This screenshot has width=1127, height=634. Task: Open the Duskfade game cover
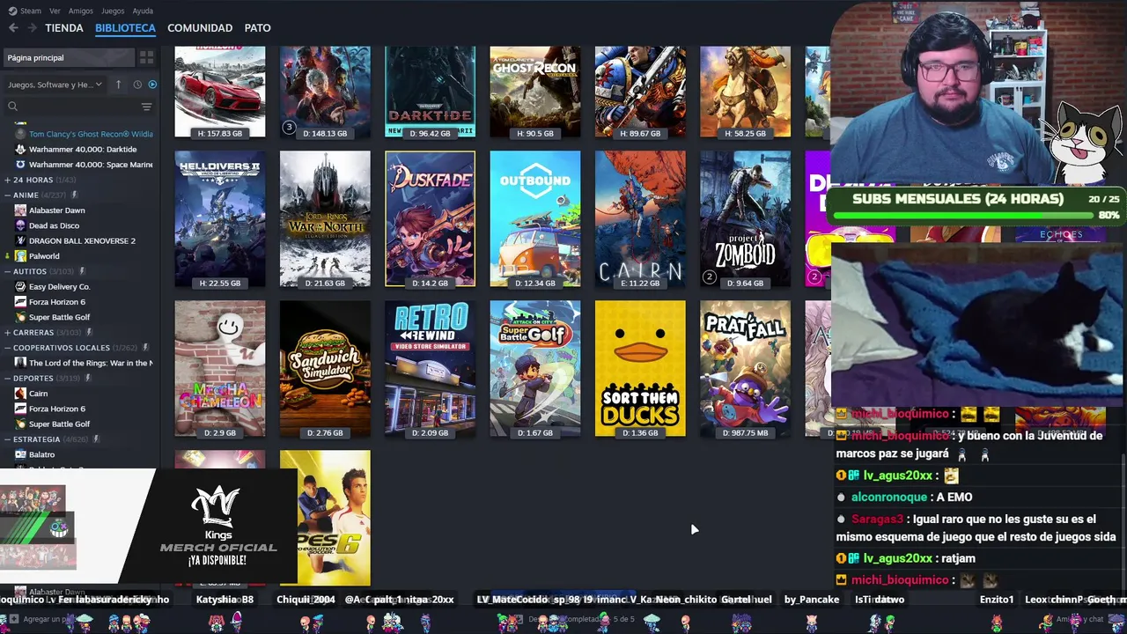point(430,219)
